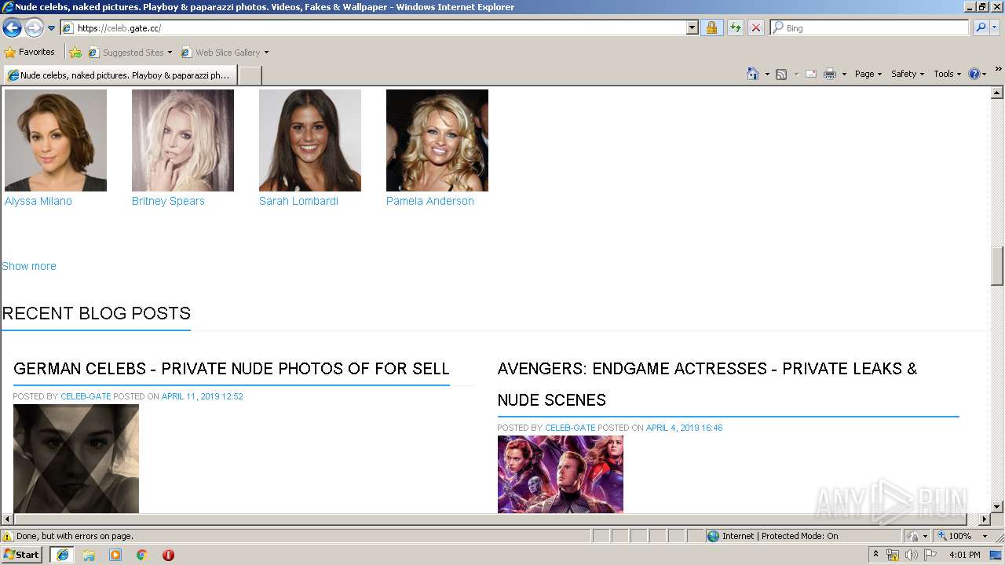This screenshot has width=1005, height=565.
Task: Go forward with the Forward arrow
Action: click(x=34, y=28)
